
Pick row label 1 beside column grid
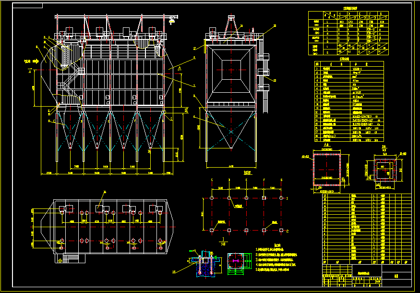coord(287,198)
